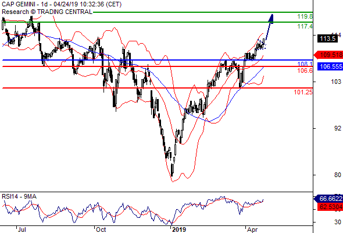Click the Jul date axis label
The width and height of the screenshot is (343, 233).
pos(22,230)
